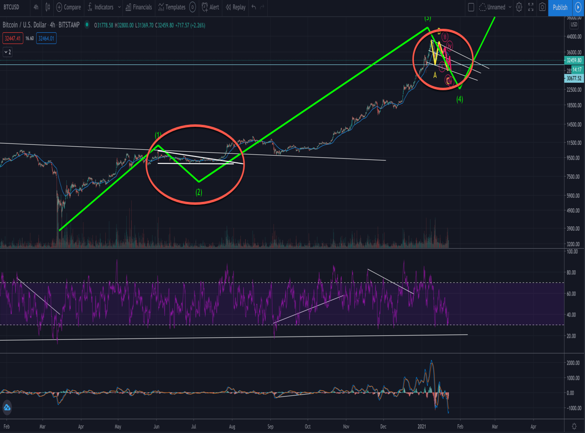The image size is (585, 433).
Task: Expand the Indicators favorites dropdown arrow
Action: (119, 7)
